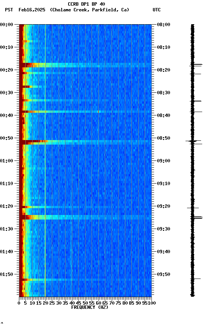Viewport: 209px width, 327px height.
Task: Click the UTC time label '09:20'
Action: 164,207
